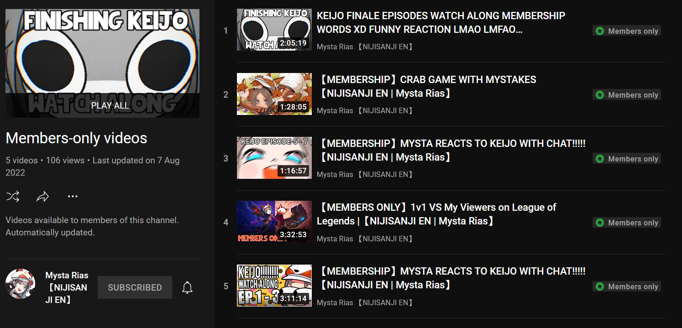Select the Keijo Episode 5-7 thumbnail
This screenshot has width=682, height=328.
click(274, 158)
